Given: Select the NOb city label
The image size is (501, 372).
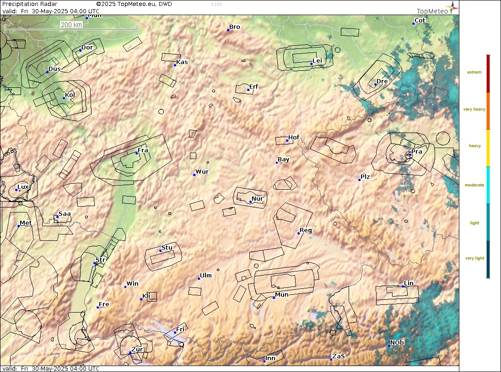Looking at the screenshot, I should click(x=397, y=342).
